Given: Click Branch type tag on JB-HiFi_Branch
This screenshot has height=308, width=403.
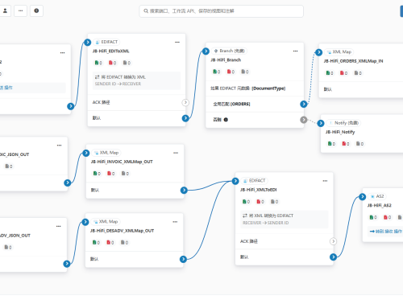Looking at the screenshot, I should point(230,51).
